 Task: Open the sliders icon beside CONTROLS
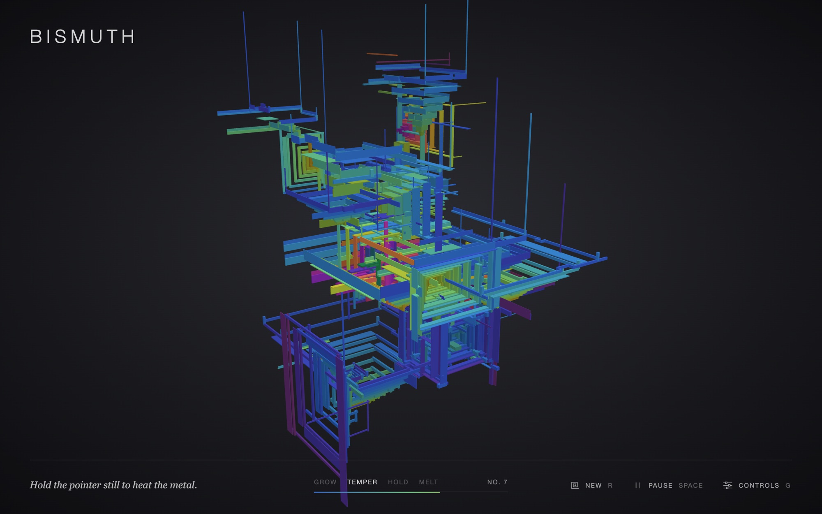(727, 485)
